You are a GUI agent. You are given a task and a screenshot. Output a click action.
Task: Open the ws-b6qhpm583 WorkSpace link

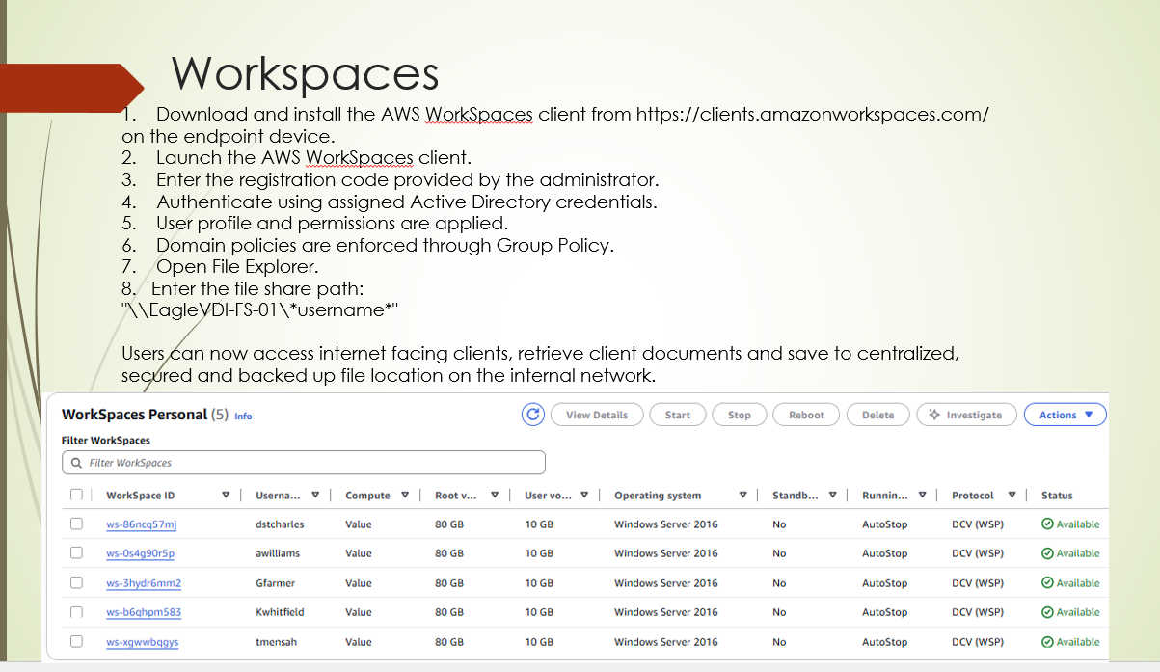click(x=144, y=612)
